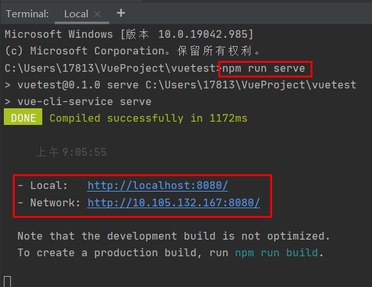Screen dimensions: 372x287
Task: Open the http://10.105.132.167:8080/ network link
Action: (x=174, y=202)
